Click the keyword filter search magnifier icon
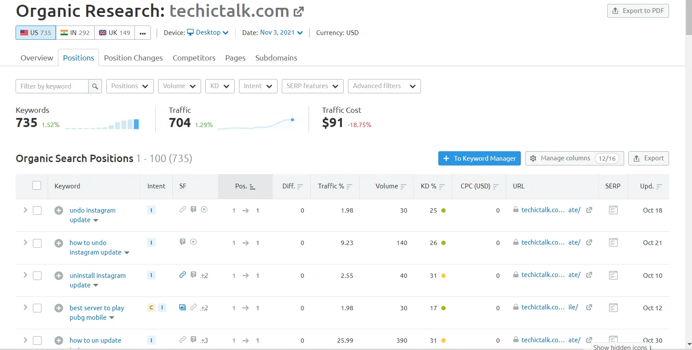 [x=95, y=86]
